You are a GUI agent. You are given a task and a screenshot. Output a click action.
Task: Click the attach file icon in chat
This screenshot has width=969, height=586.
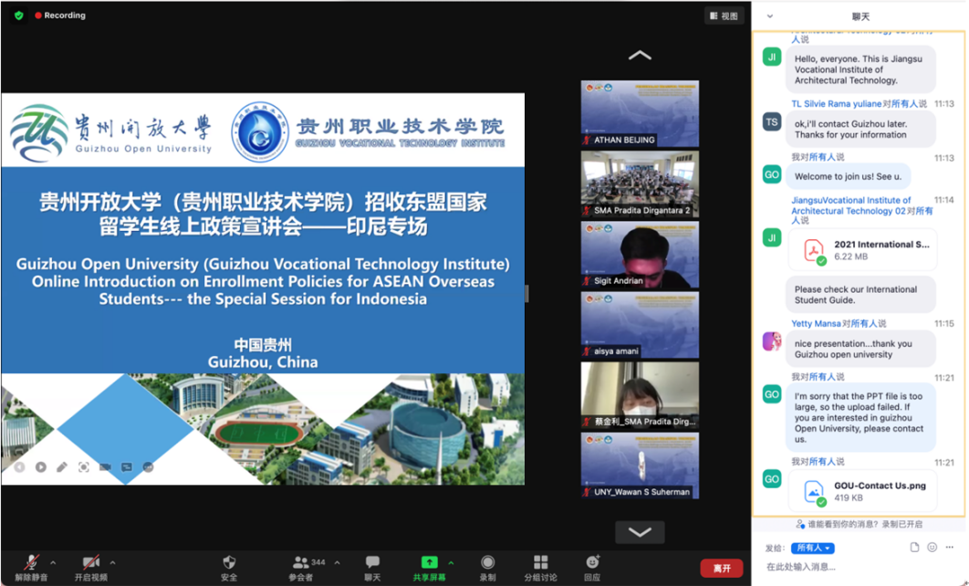(x=914, y=548)
